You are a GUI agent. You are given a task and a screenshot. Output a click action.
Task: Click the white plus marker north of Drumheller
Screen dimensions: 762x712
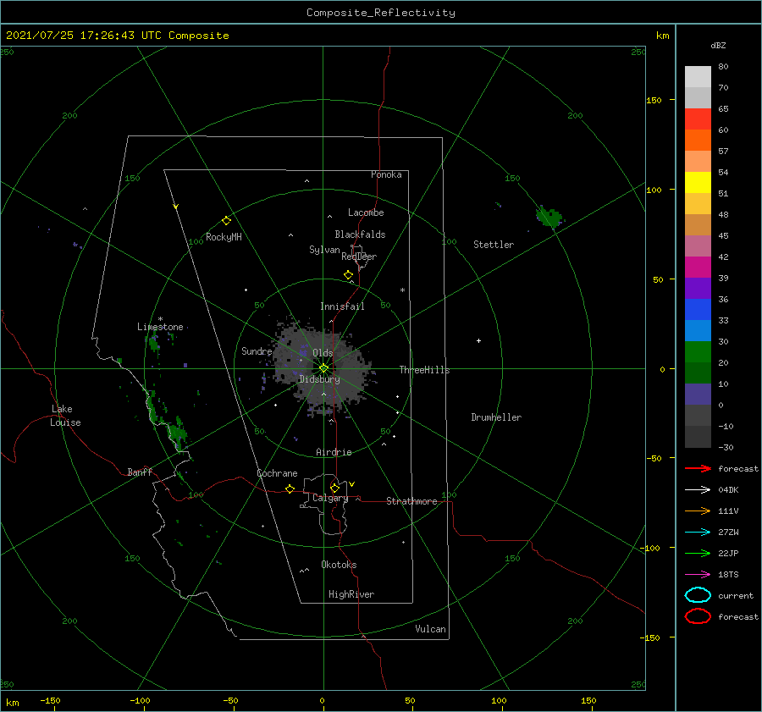pos(478,340)
